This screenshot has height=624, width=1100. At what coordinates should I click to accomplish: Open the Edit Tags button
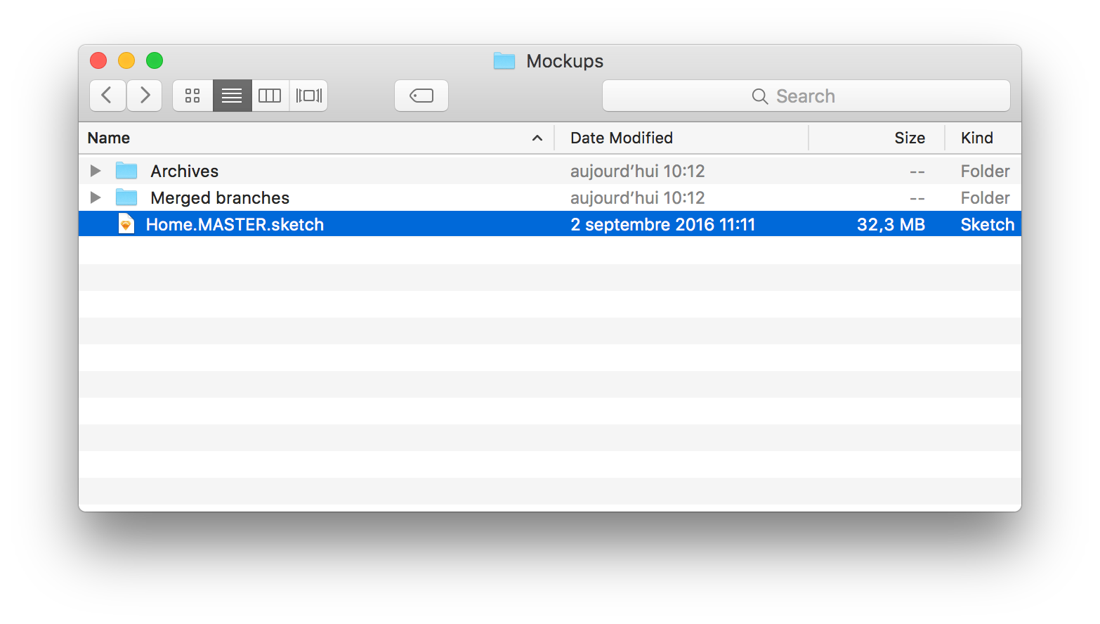pos(421,96)
